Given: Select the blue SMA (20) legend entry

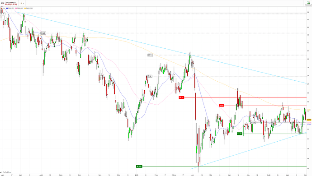Looking at the screenshot, I should (10, 8).
